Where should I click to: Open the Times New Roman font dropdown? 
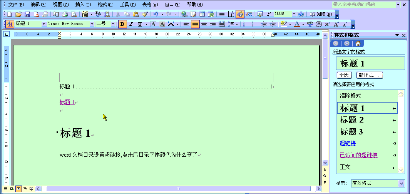(x=92, y=24)
